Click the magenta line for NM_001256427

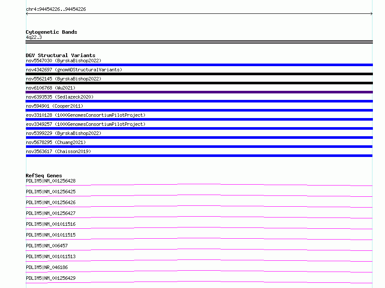[x=199, y=217]
